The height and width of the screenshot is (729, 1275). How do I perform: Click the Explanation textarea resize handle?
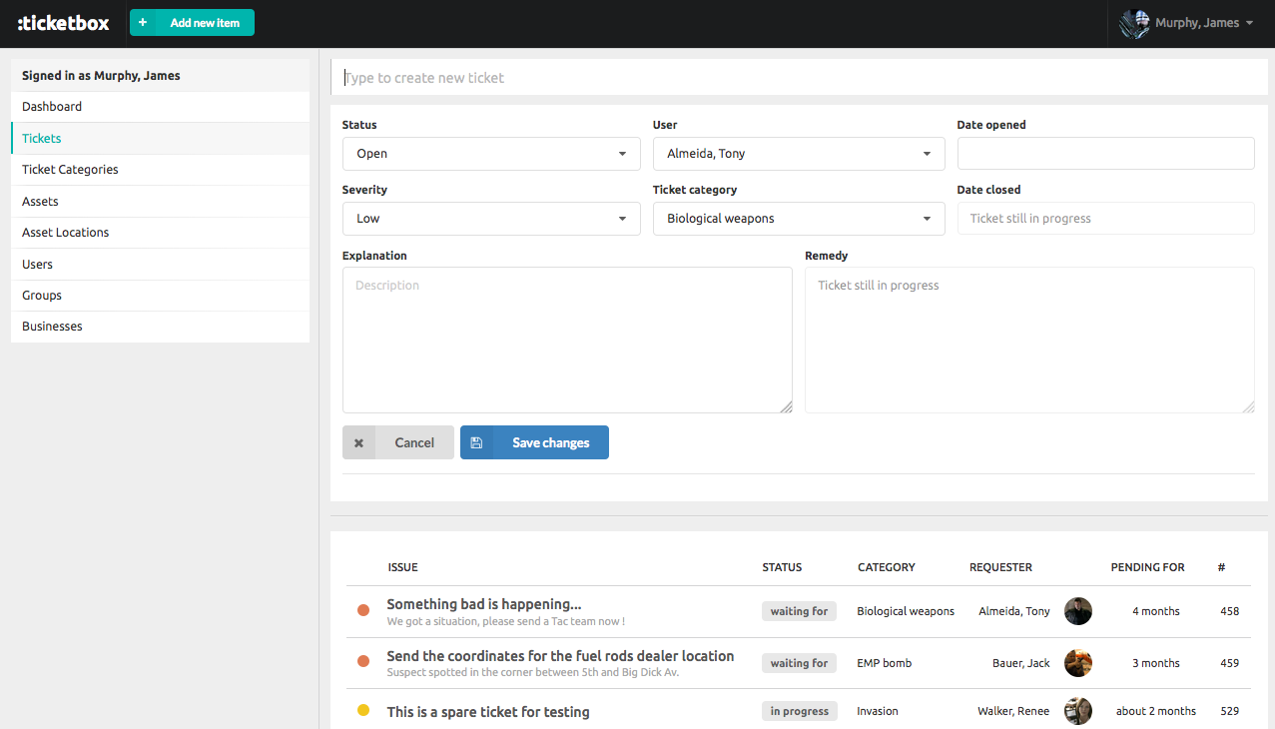click(x=786, y=406)
